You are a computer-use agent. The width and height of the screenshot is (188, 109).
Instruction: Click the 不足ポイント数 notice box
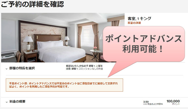click(x=64, y=85)
